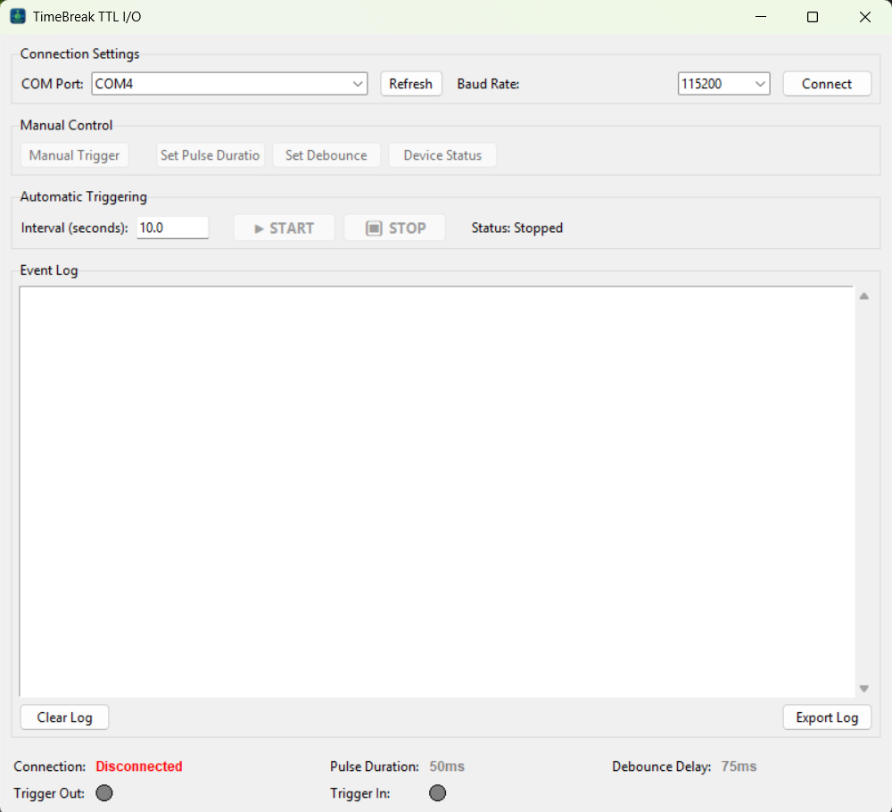The image size is (892, 812).
Task: Start automatic triggering with the START button
Action: (284, 228)
